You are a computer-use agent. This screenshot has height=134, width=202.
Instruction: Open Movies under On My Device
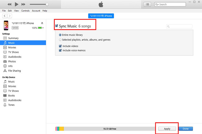tap(23, 86)
